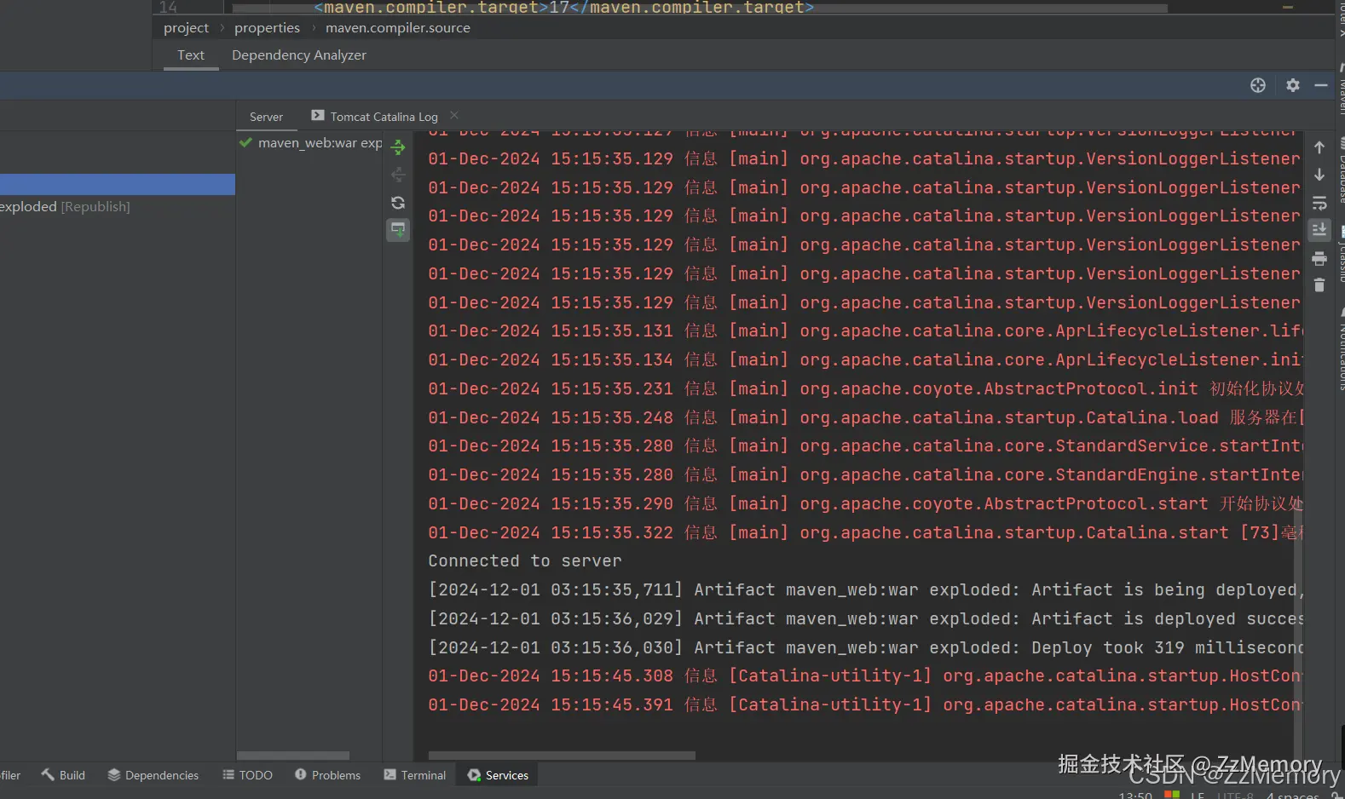Hide the Services panel with the dash icon
1345x799 pixels.
point(1321,85)
